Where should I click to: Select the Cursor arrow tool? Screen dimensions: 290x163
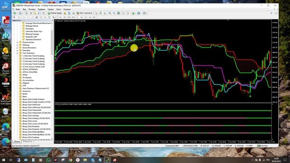(x=14, y=17)
